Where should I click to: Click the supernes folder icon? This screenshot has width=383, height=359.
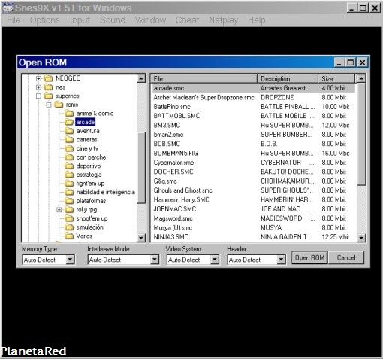49,96
